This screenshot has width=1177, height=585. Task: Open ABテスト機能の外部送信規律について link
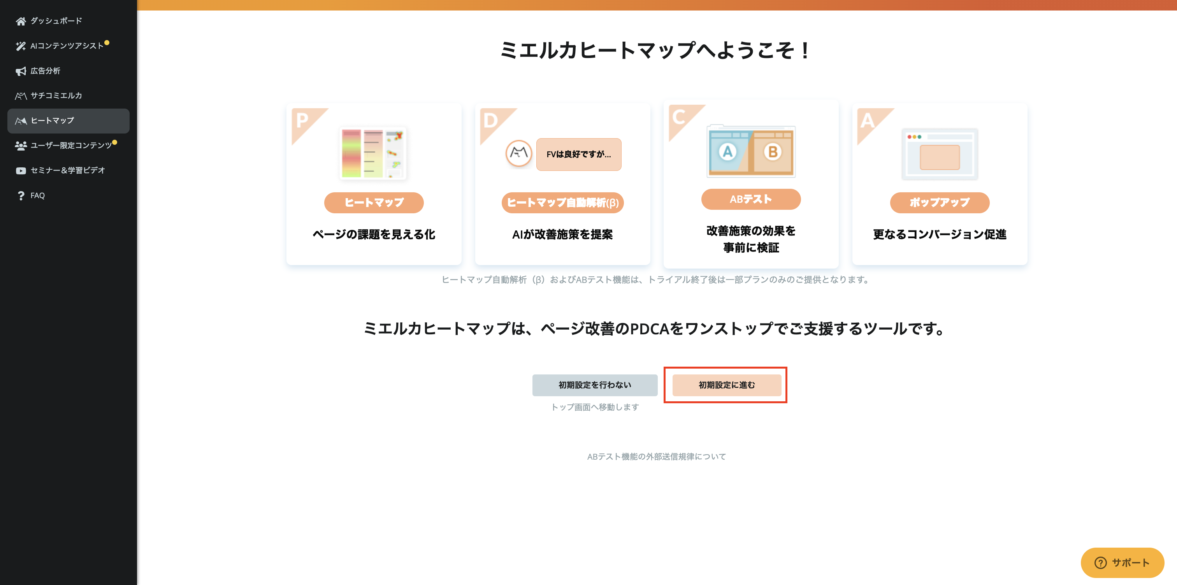pyautogui.click(x=656, y=457)
